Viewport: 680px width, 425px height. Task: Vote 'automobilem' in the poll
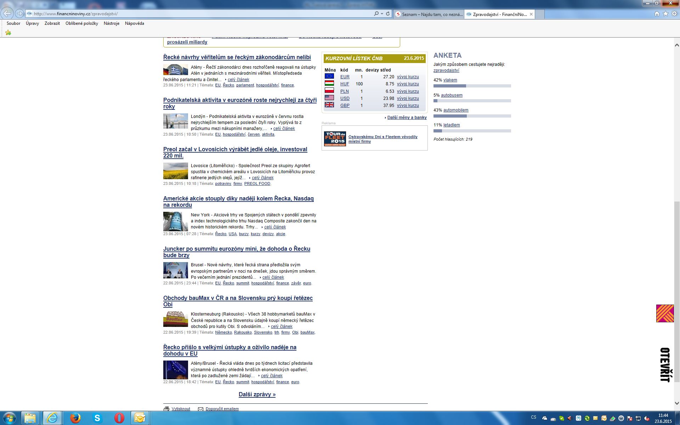tap(456, 110)
